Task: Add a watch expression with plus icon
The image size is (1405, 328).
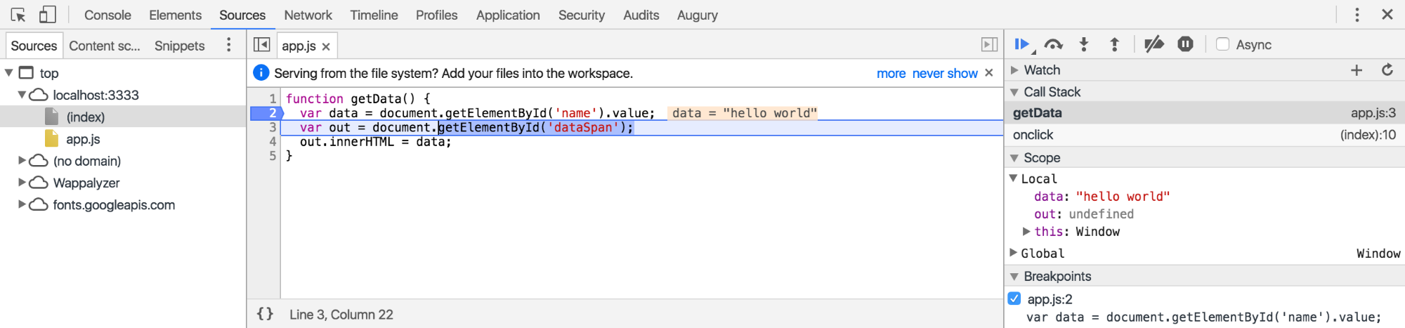Action: click(1357, 70)
